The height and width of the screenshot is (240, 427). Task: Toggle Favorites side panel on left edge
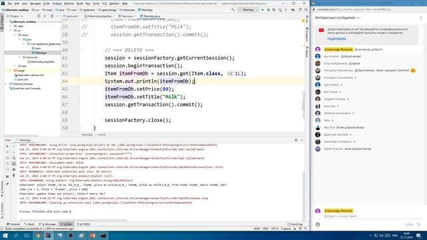click(2, 188)
